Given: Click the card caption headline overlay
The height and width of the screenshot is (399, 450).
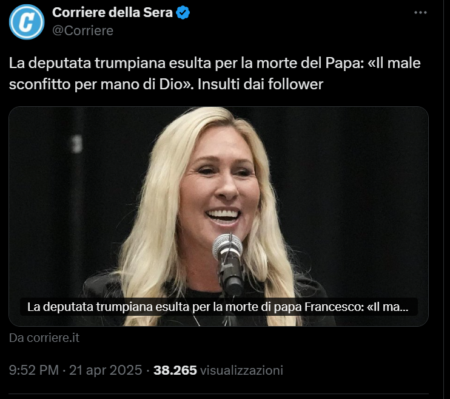Looking at the screenshot, I should point(218,307).
